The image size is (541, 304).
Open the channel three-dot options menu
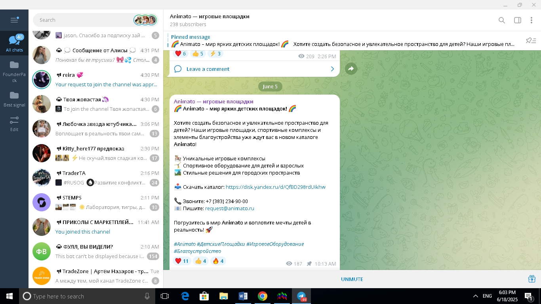(531, 20)
